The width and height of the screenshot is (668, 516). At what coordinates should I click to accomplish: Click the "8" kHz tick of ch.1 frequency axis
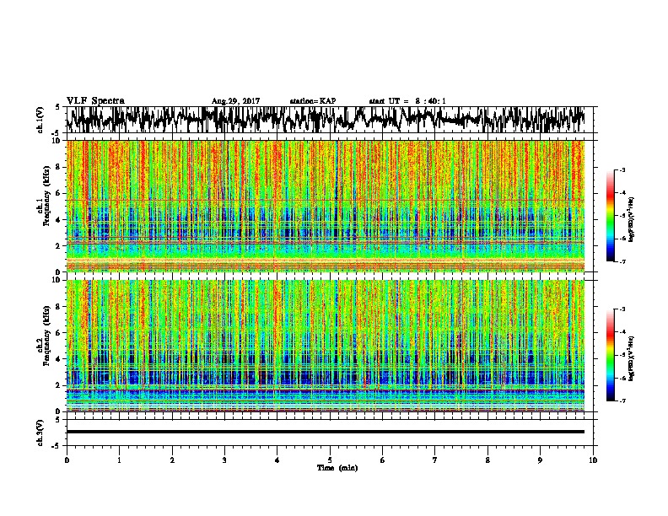coord(58,167)
